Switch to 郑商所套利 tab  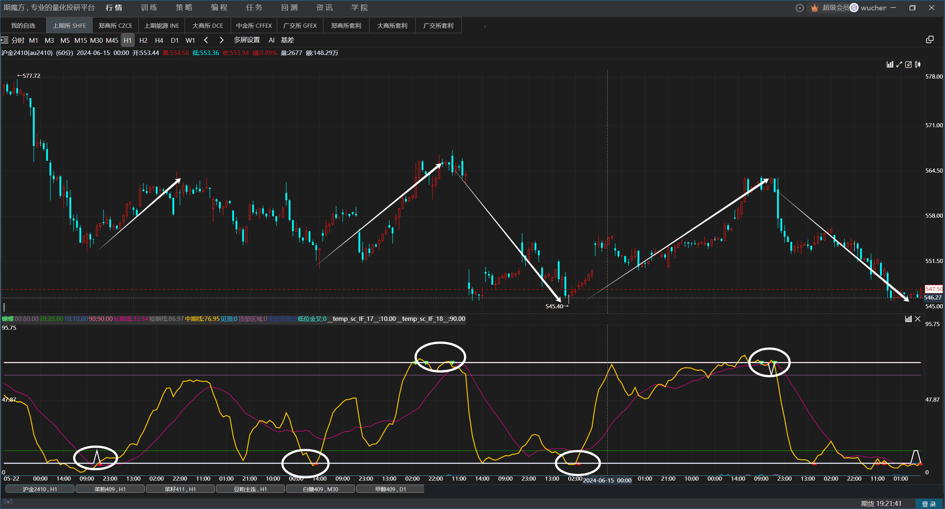(346, 25)
